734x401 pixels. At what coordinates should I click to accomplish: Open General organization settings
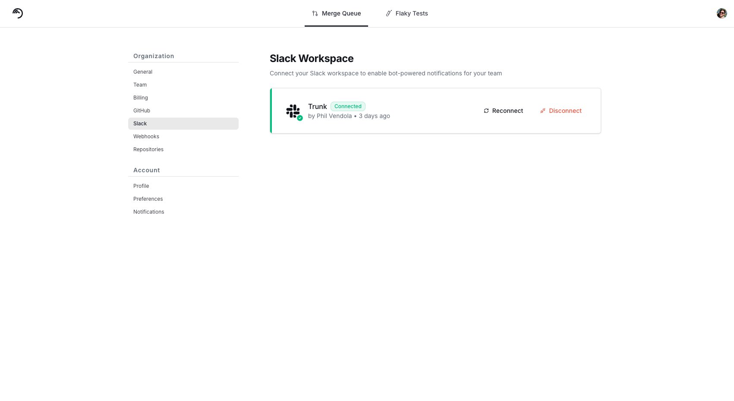tap(183, 72)
